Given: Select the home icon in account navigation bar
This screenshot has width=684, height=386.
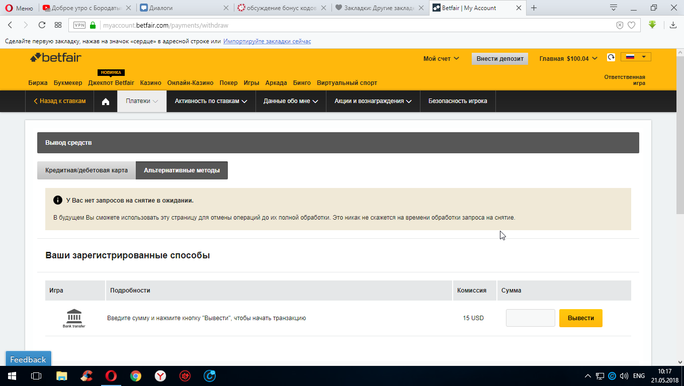Looking at the screenshot, I should [x=105, y=101].
